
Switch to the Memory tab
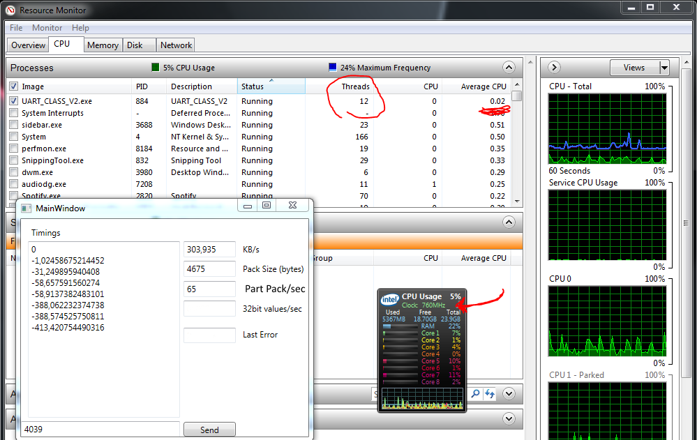[103, 45]
